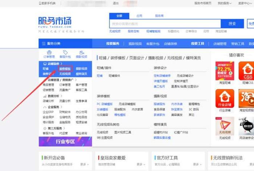Image resolution: width=254 pixels, height=171 pixels.
Task: Open the 无线店铺模板 link
Action: point(127,104)
